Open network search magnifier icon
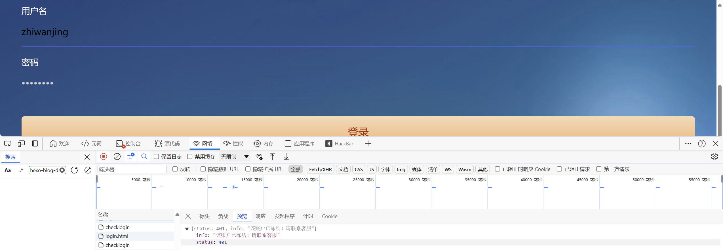 144,156
